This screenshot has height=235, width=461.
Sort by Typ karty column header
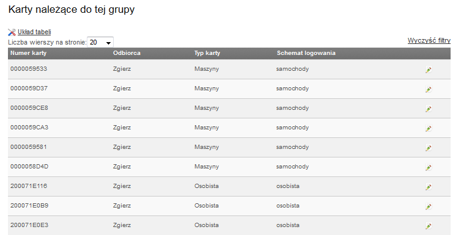pos(207,53)
